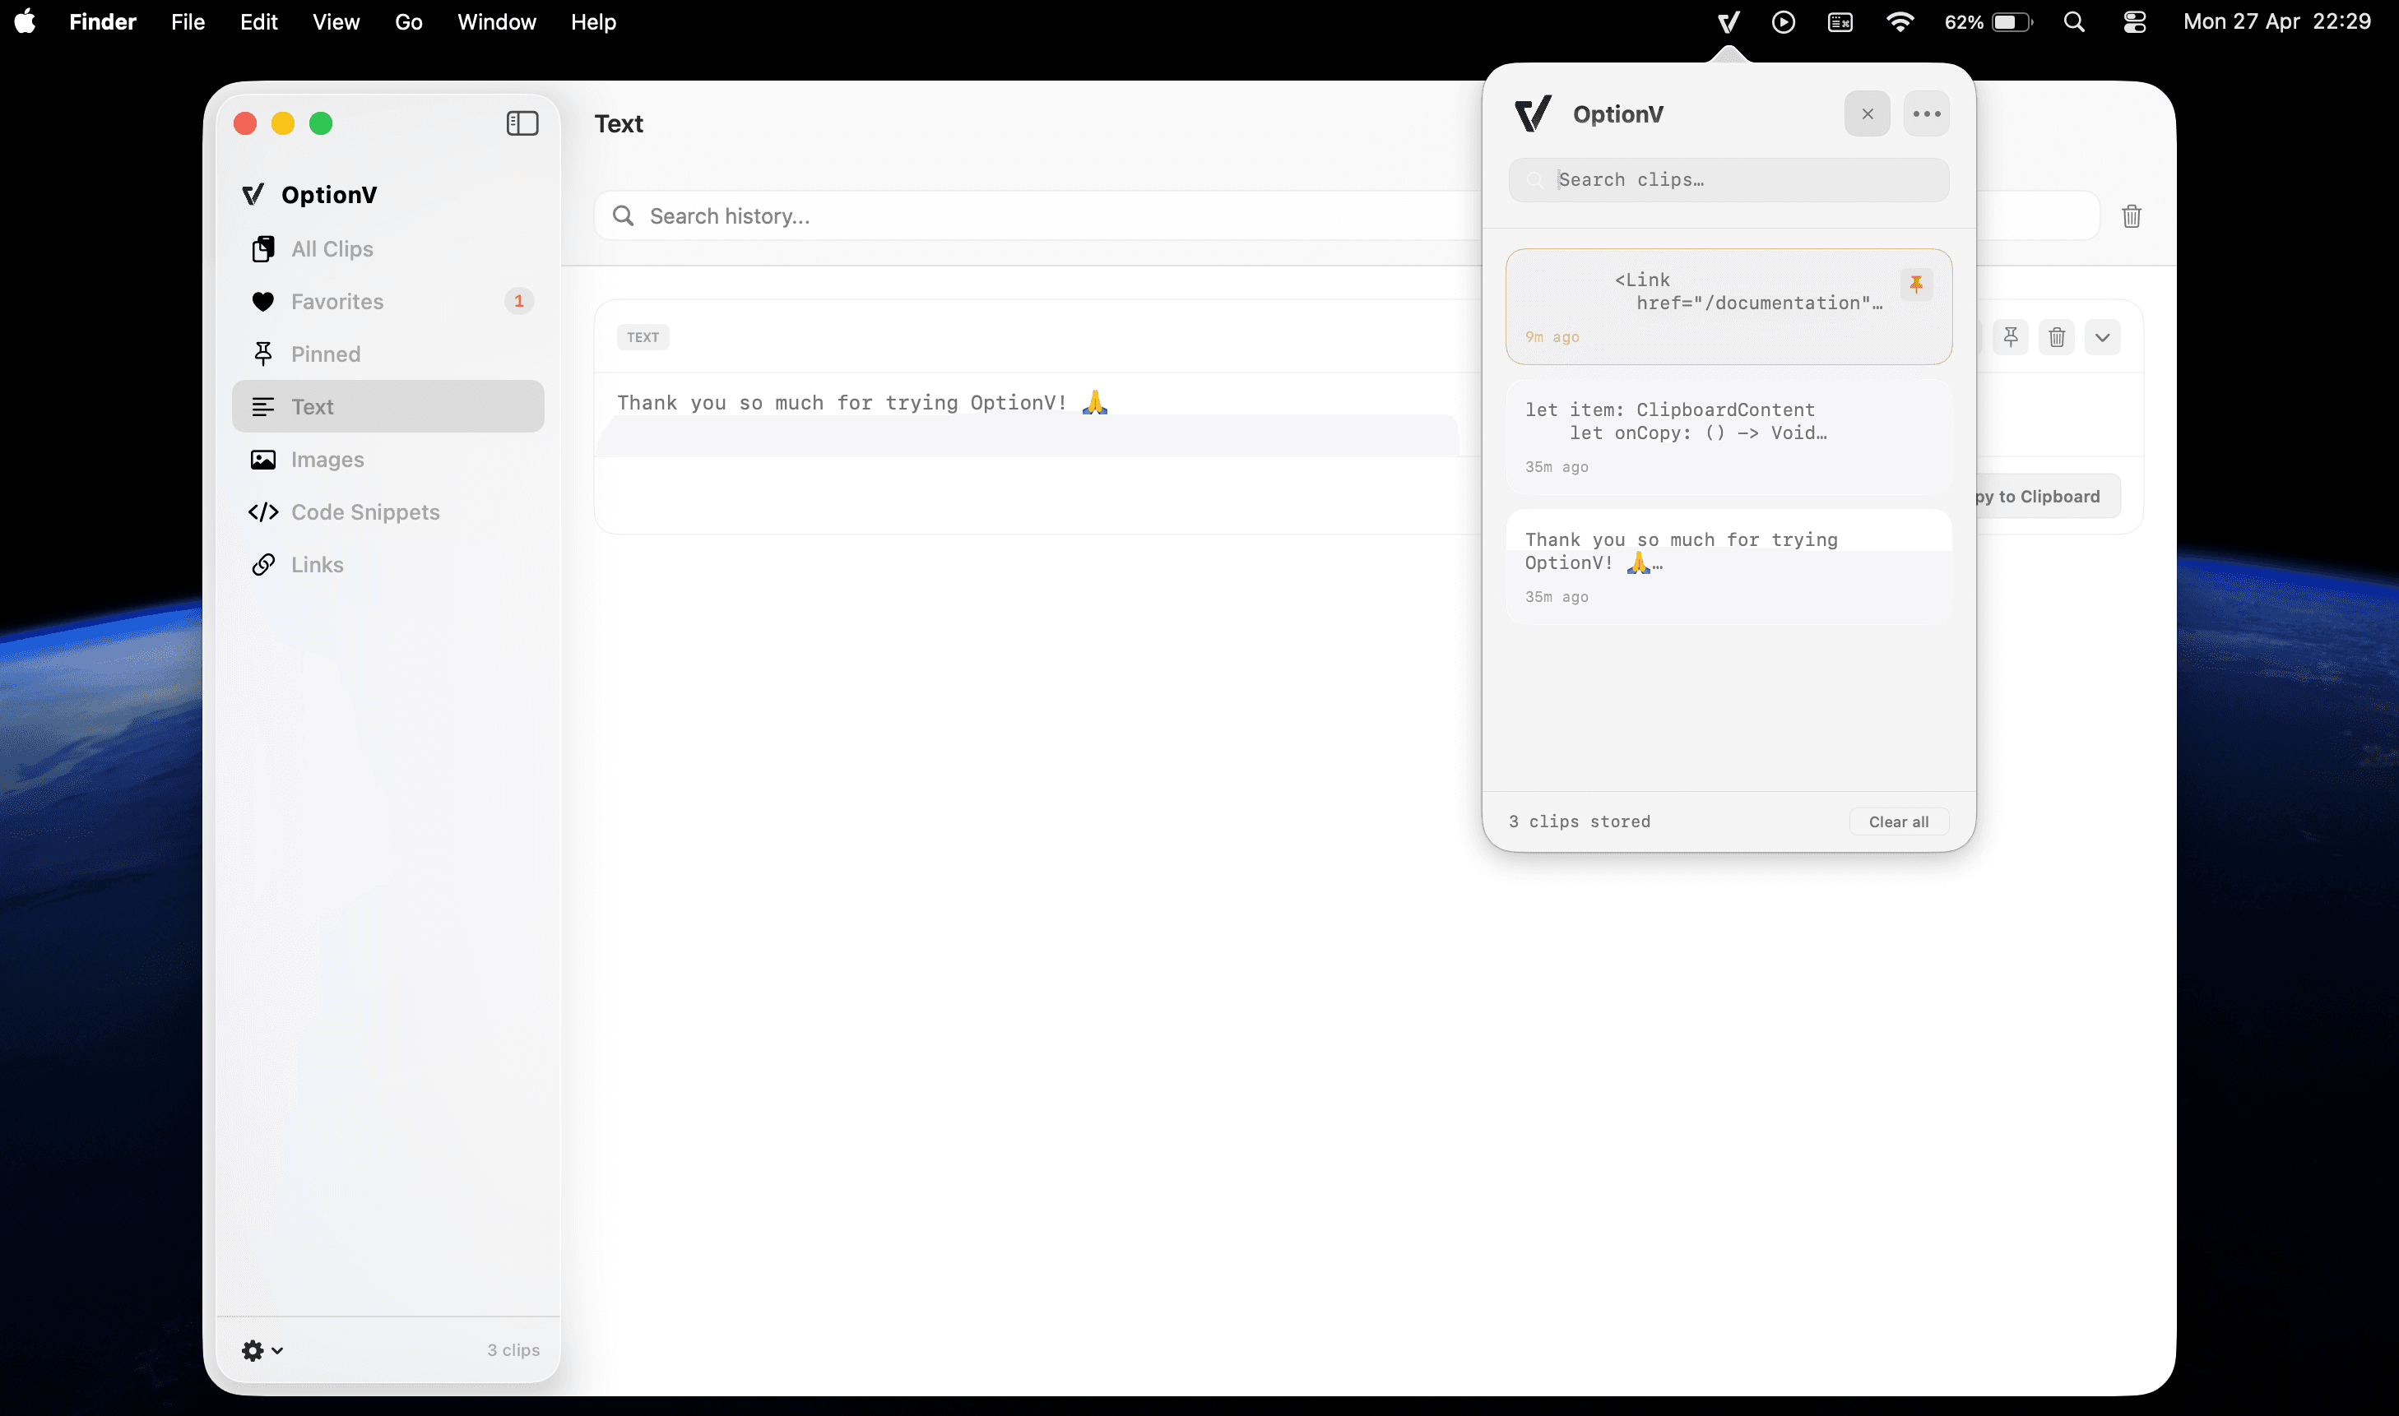This screenshot has width=2399, height=1416.
Task: Open the Edit menu
Action: click(x=258, y=22)
